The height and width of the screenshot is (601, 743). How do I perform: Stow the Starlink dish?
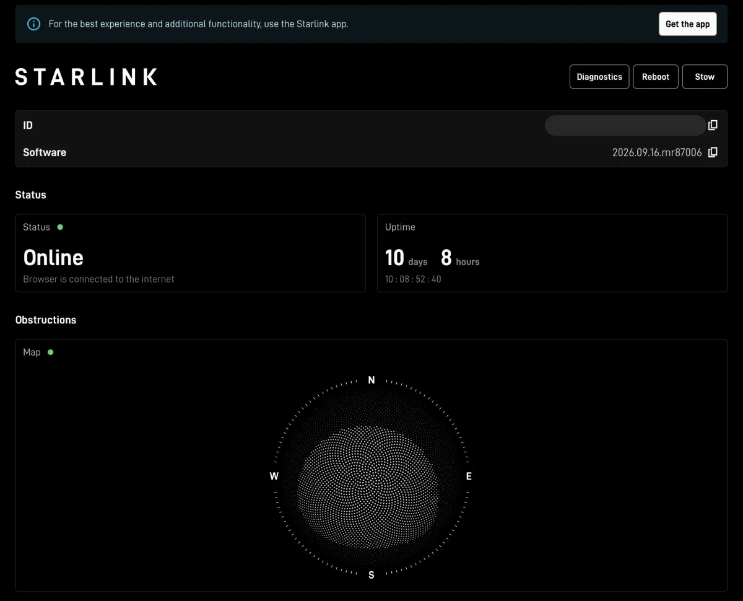coord(705,77)
